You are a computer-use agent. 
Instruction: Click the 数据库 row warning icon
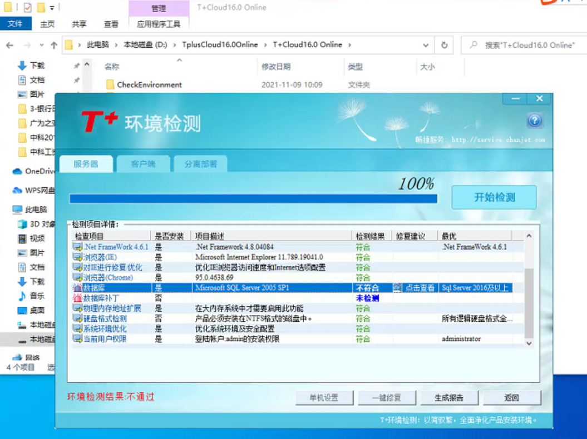(77, 287)
